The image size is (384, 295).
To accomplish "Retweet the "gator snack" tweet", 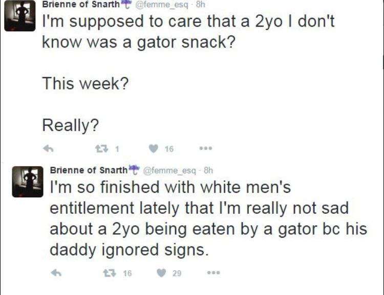I will coord(101,149).
